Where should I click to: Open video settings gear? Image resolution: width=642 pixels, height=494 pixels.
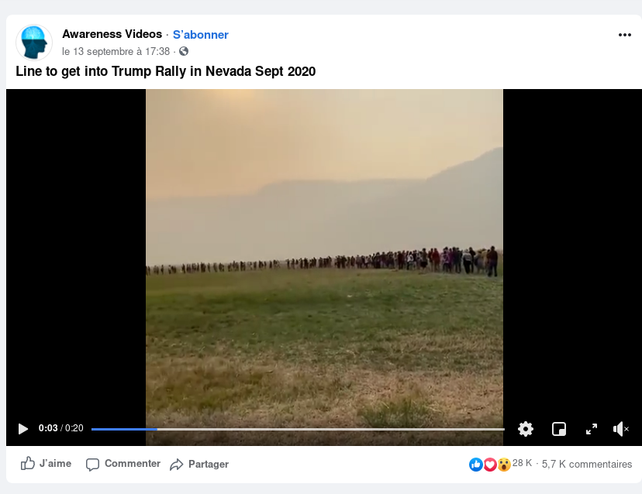tap(526, 428)
